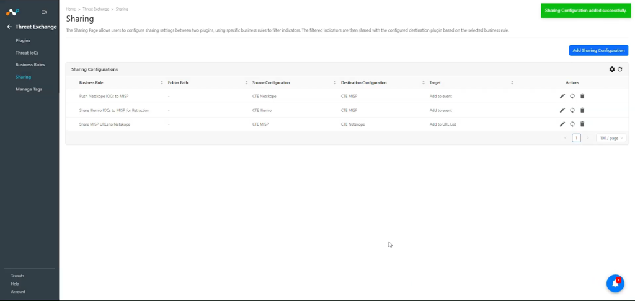Click Add Sharing Configuration button

(x=598, y=51)
